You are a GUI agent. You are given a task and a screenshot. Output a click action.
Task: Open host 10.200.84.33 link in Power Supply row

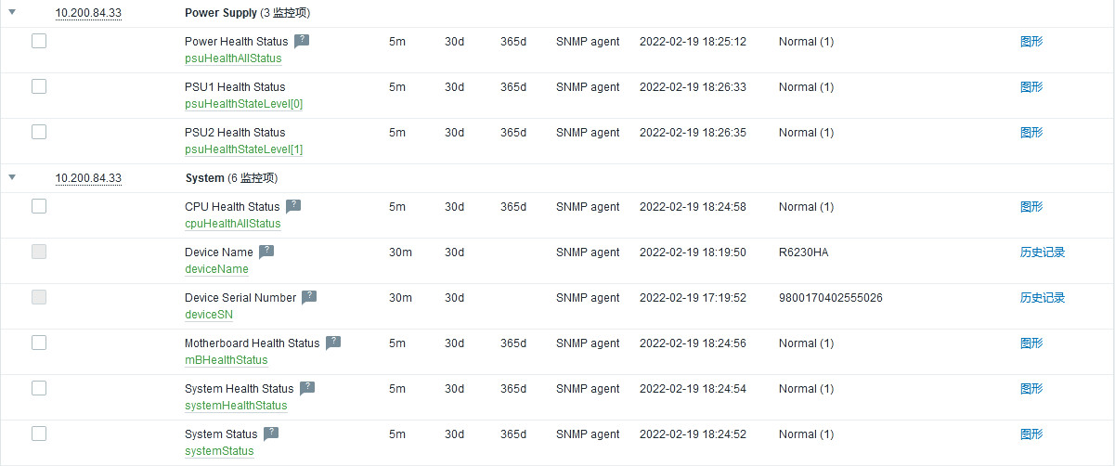coord(88,13)
